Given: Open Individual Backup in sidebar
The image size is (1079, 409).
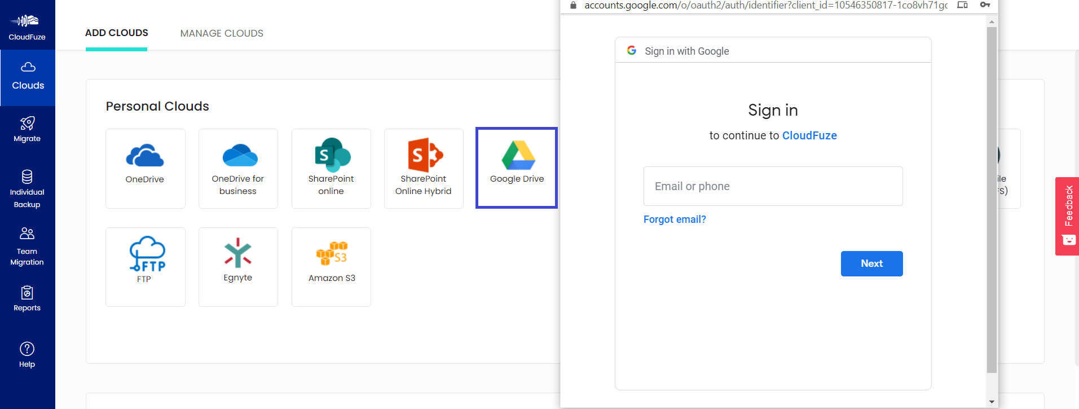Looking at the screenshot, I should click(27, 189).
